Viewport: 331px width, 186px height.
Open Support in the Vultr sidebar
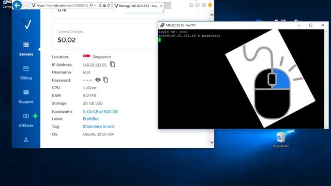[26, 97]
